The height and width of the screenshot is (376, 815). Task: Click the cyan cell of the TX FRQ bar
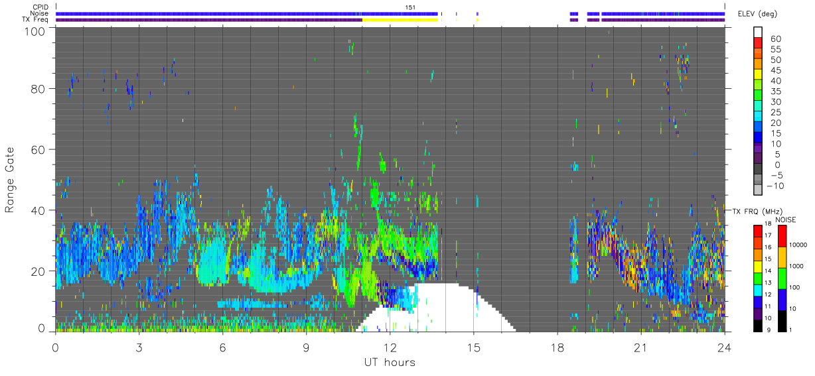759,290
